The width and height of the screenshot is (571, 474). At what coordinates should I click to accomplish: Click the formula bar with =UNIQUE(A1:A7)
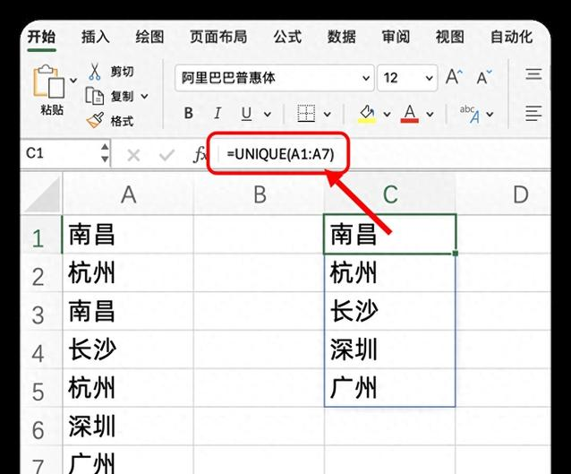coord(280,154)
